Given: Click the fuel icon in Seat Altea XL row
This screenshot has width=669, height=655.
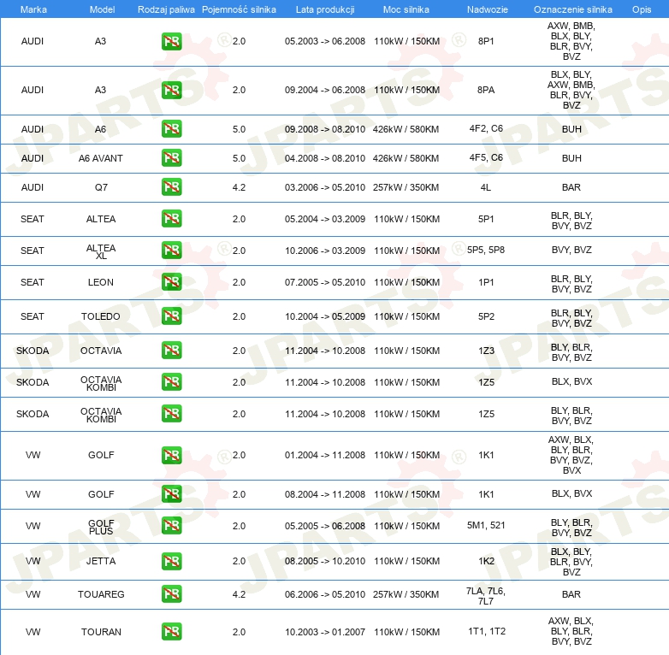Looking at the screenshot, I should 171,251.
